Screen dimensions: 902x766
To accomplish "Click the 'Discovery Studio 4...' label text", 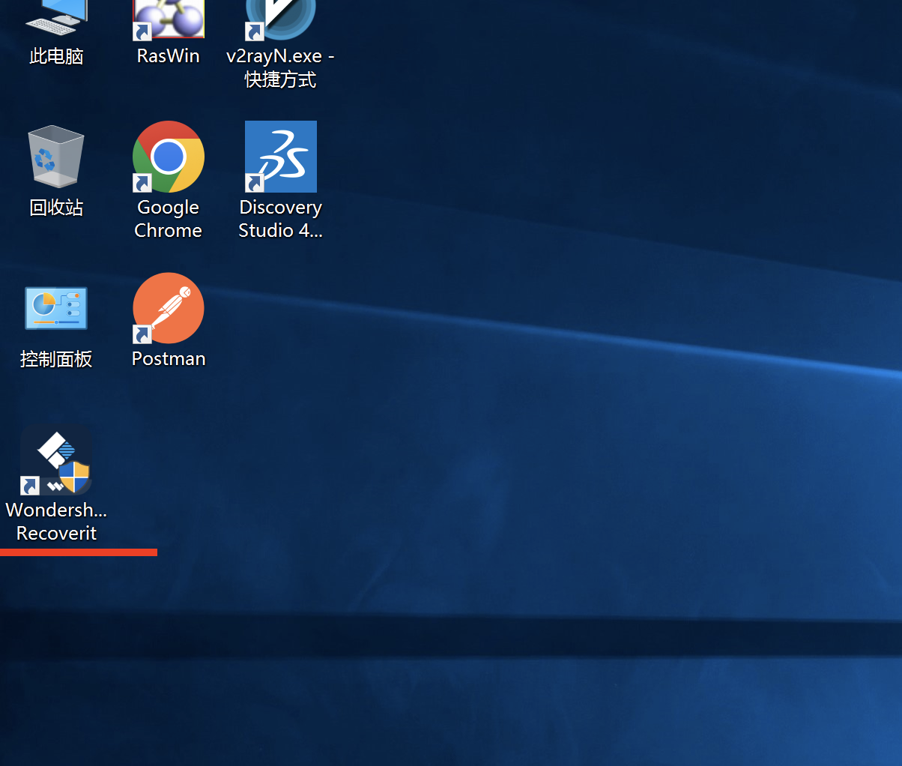I will (281, 219).
